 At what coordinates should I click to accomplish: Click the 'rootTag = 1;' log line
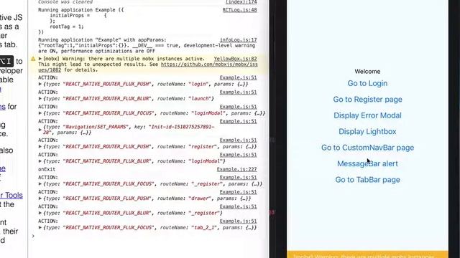click(x=66, y=27)
